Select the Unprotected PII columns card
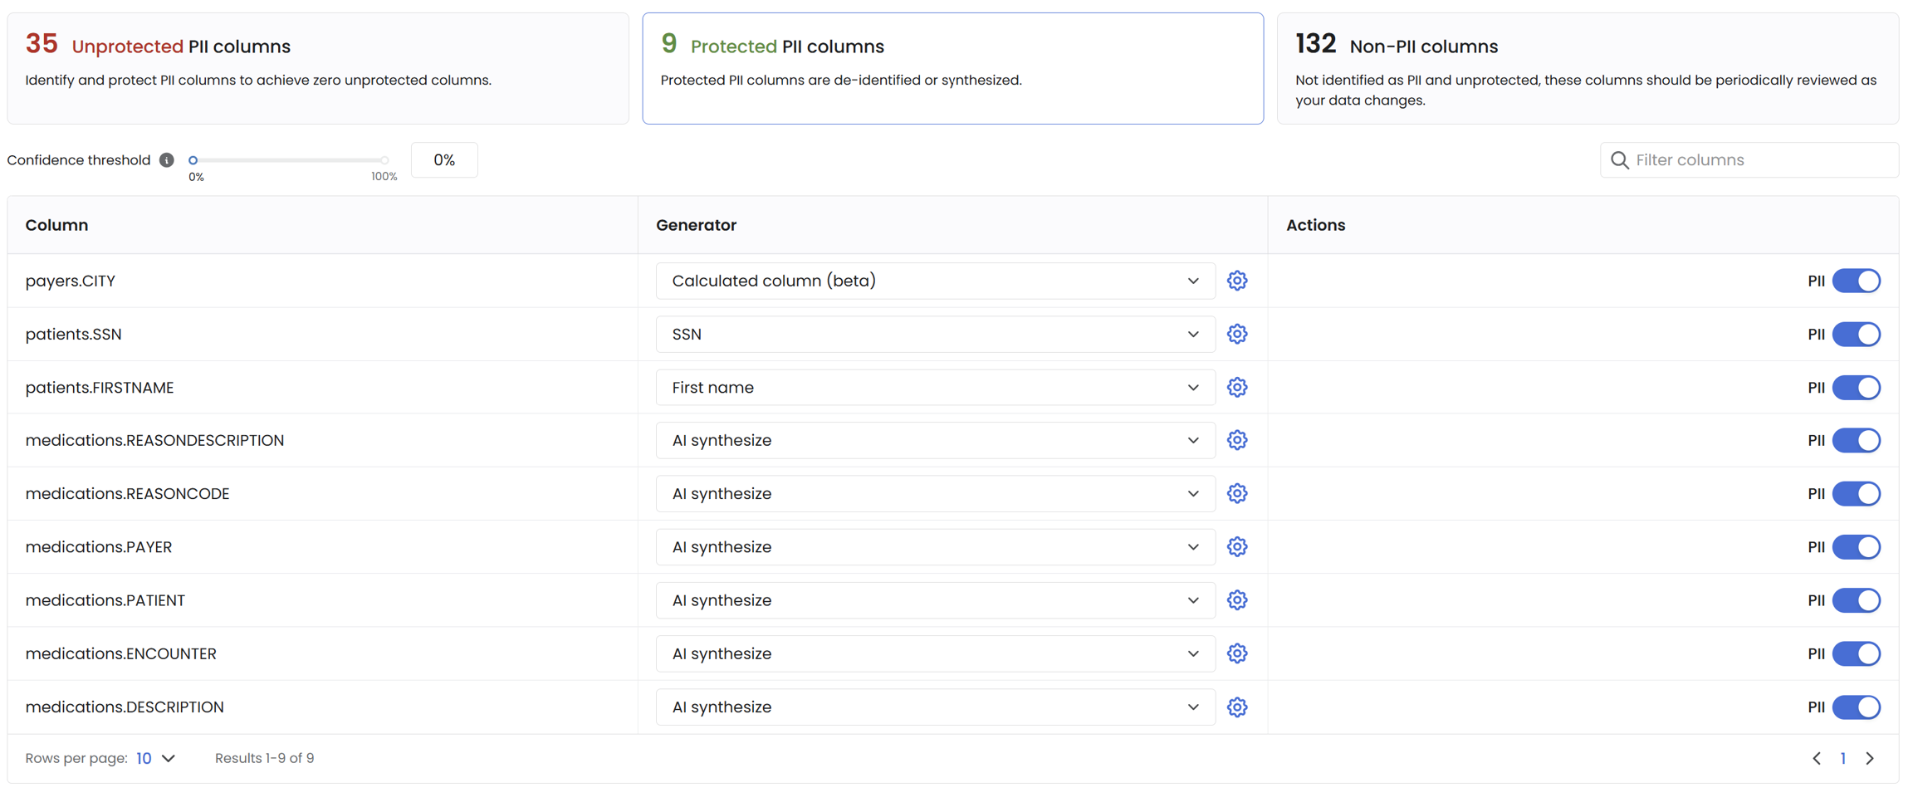1913x812 pixels. (318, 68)
